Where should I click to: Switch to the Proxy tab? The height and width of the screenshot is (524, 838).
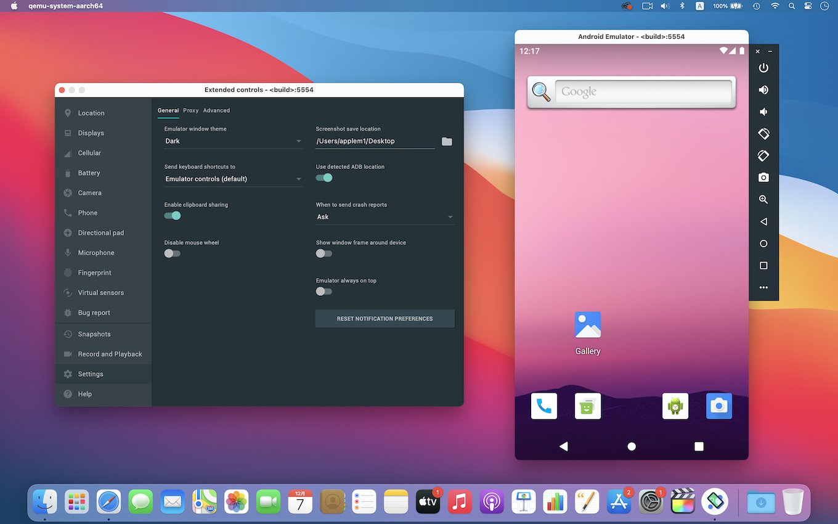tap(190, 110)
